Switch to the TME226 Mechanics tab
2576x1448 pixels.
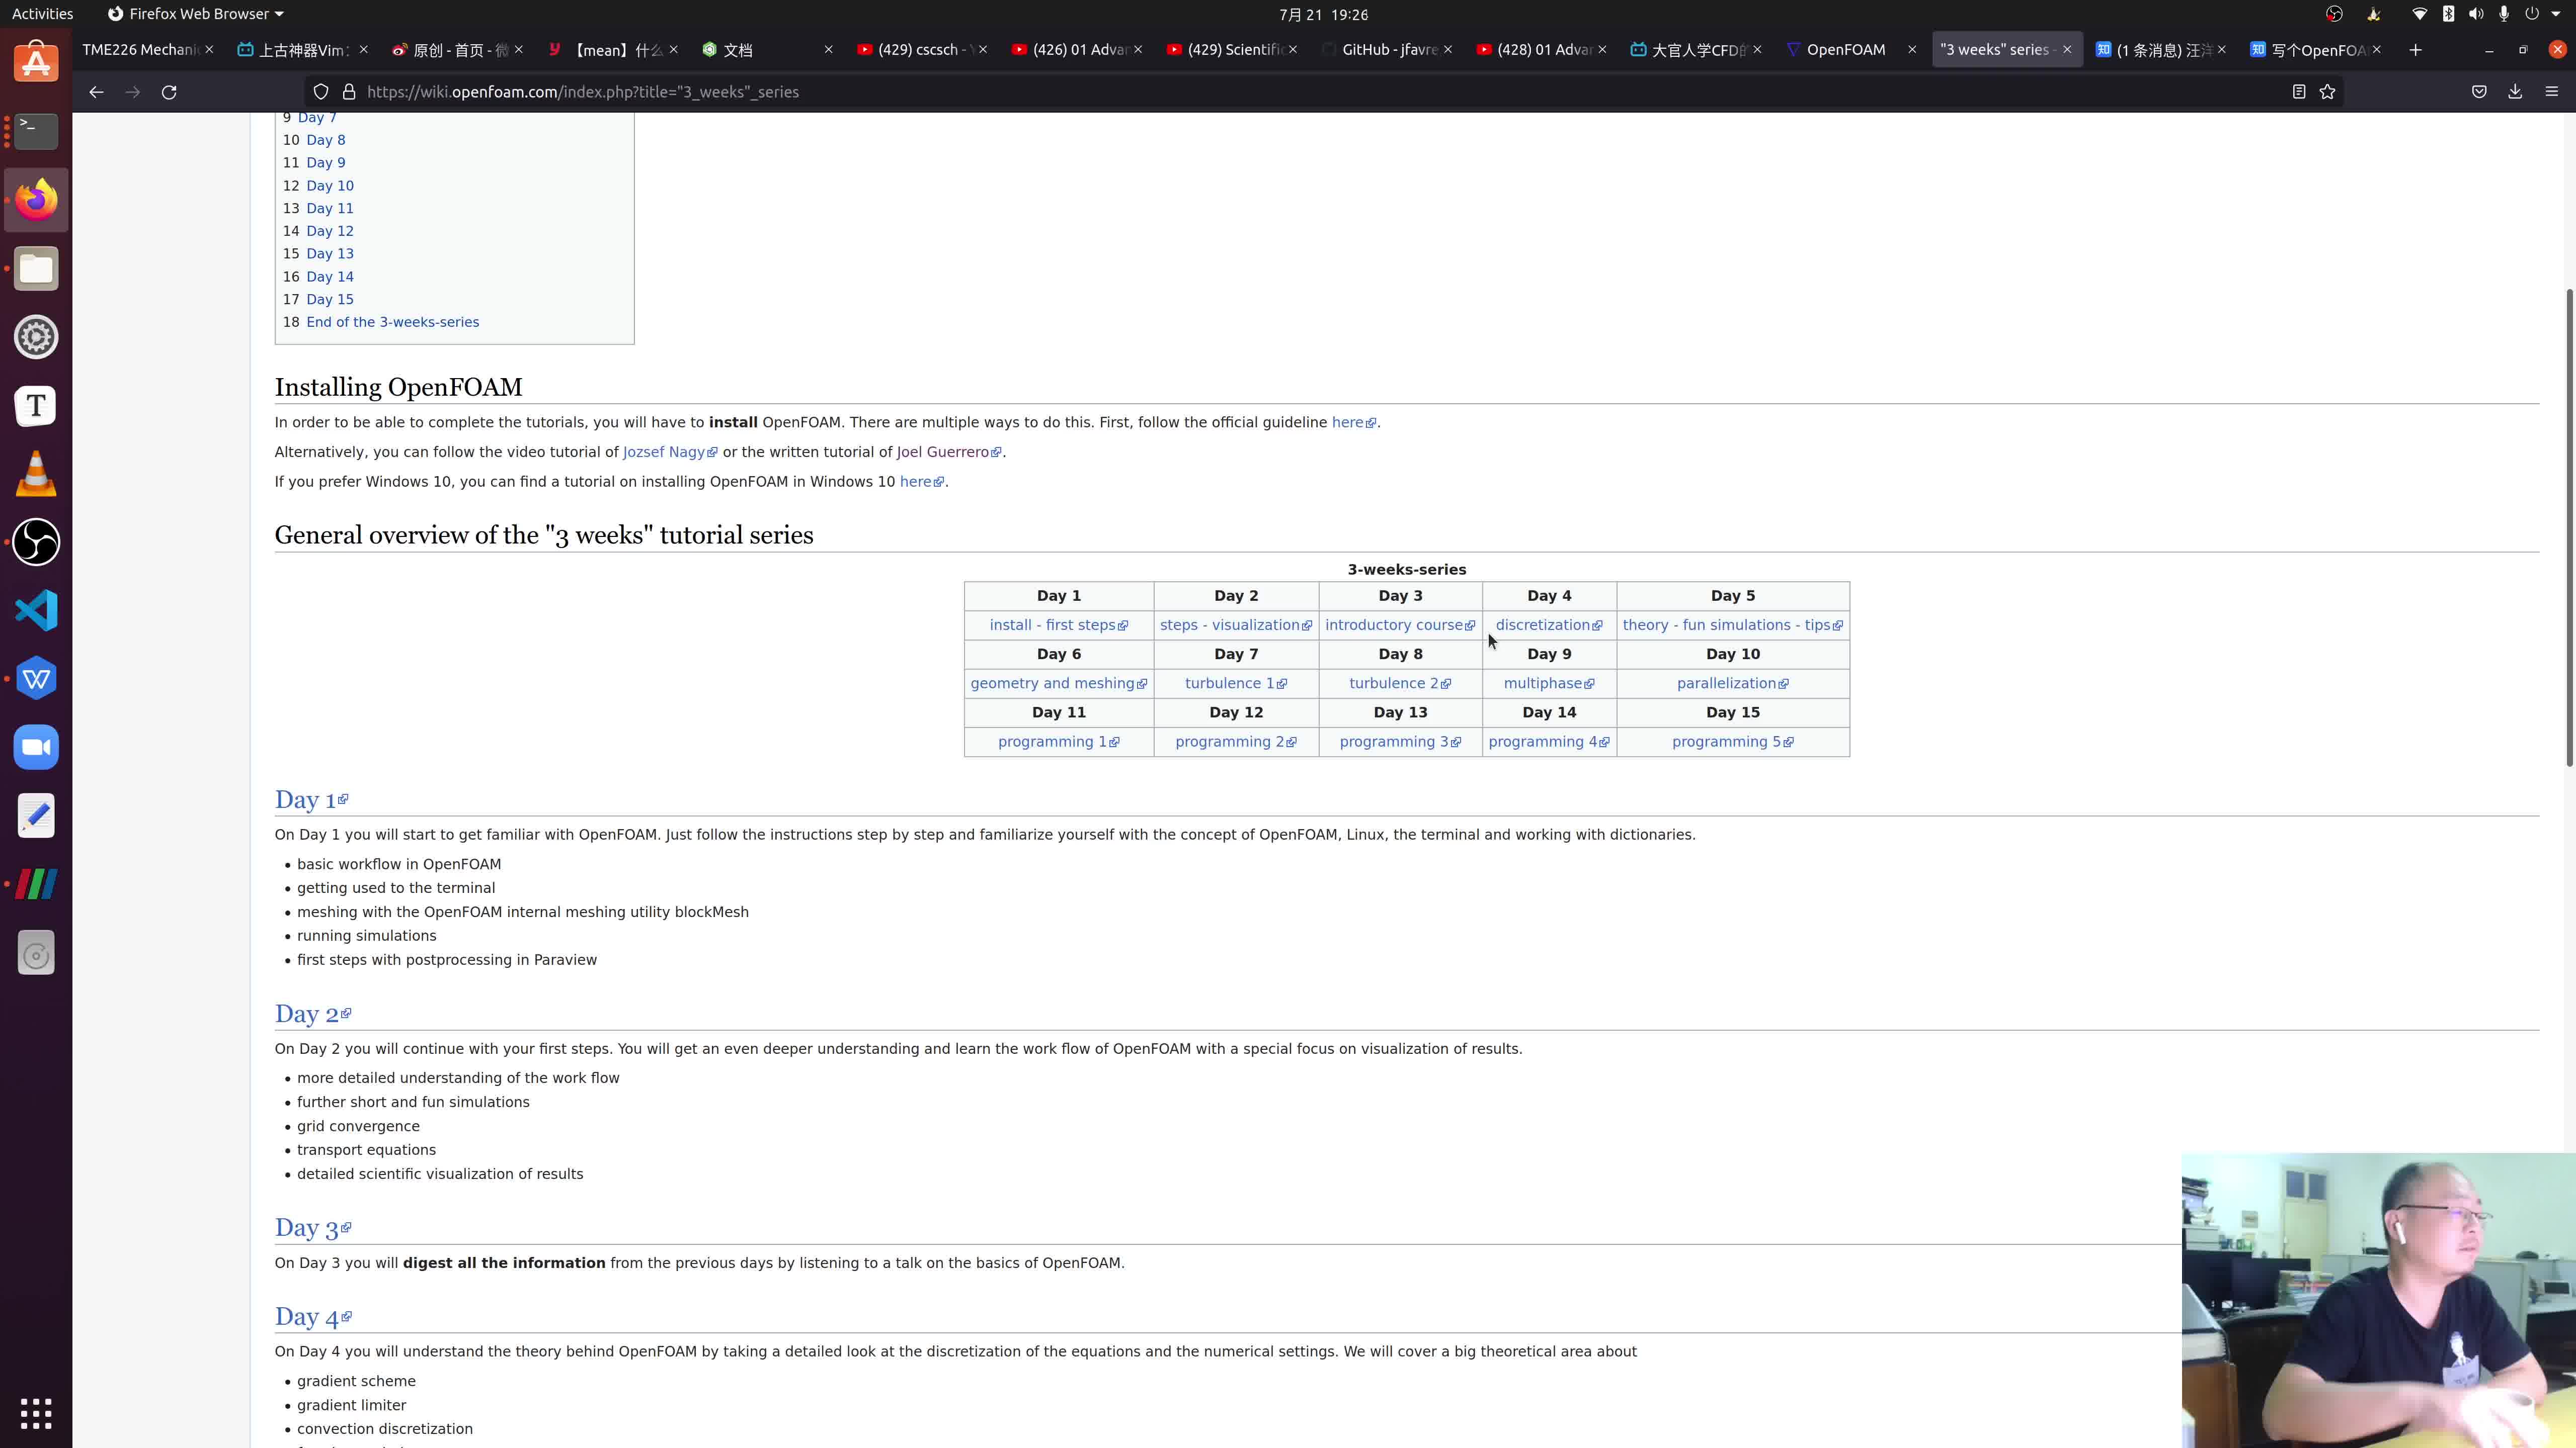[148, 50]
